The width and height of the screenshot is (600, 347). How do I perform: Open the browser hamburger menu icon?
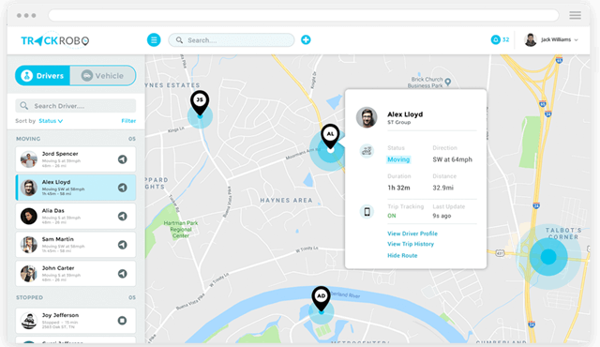click(575, 15)
